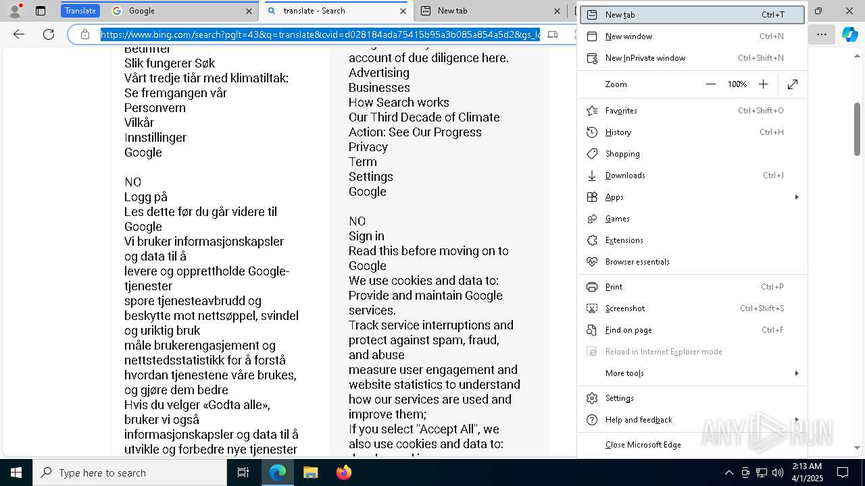Click the star icon beside Favorites
Screen dimensions: 865x486
coord(592,111)
